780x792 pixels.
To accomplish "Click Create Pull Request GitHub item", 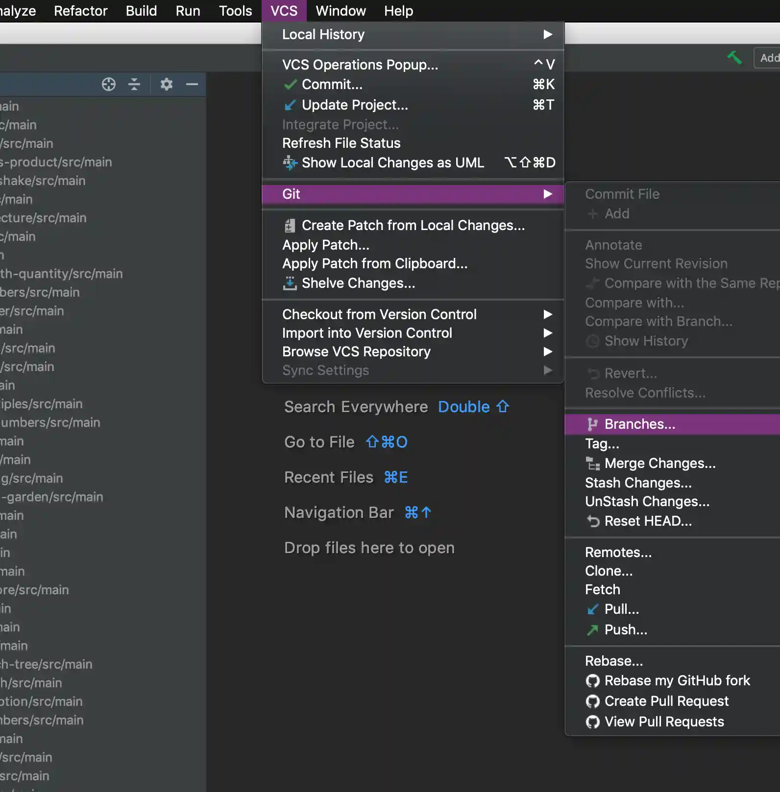I will pos(666,701).
